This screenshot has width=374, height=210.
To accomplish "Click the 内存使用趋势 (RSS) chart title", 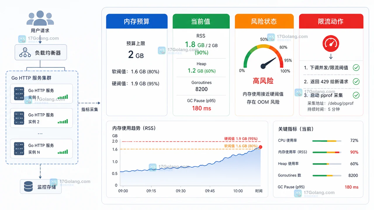I will tap(134, 128).
